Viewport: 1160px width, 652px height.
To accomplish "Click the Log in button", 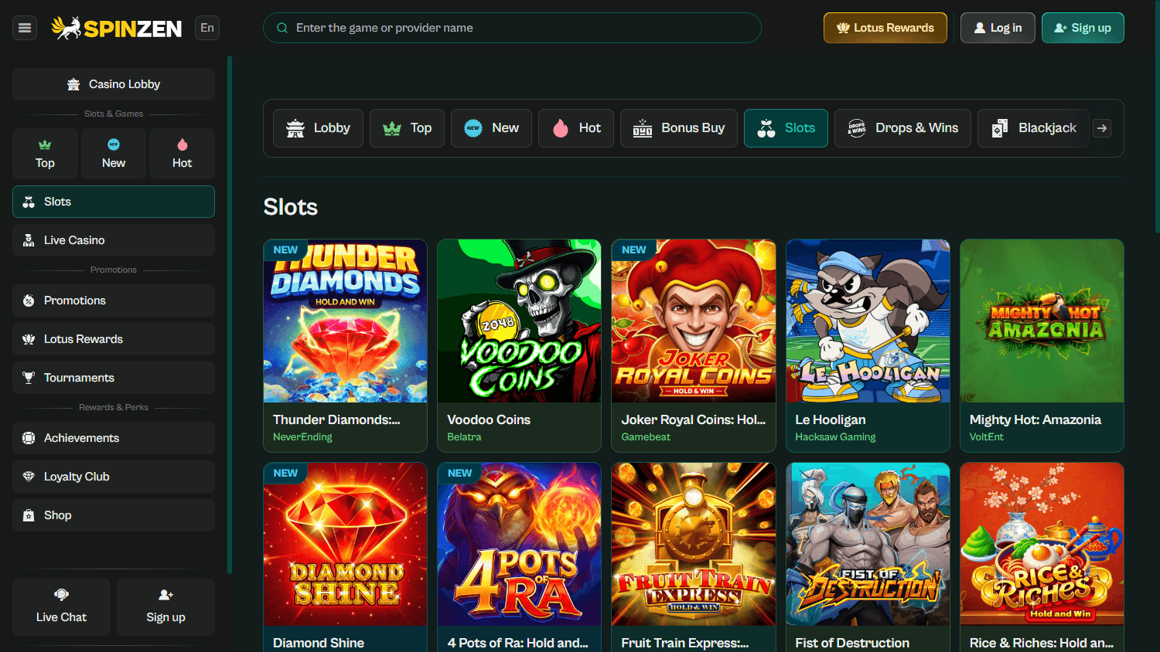I will (998, 28).
